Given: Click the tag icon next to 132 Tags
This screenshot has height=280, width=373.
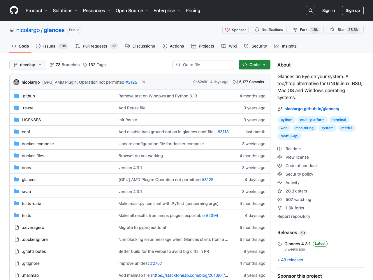Looking at the screenshot, I should (x=85, y=65).
